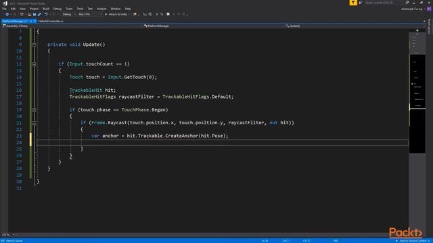Click the CreateAnchor call on line 23
The image size is (433, 243).
click(181, 136)
